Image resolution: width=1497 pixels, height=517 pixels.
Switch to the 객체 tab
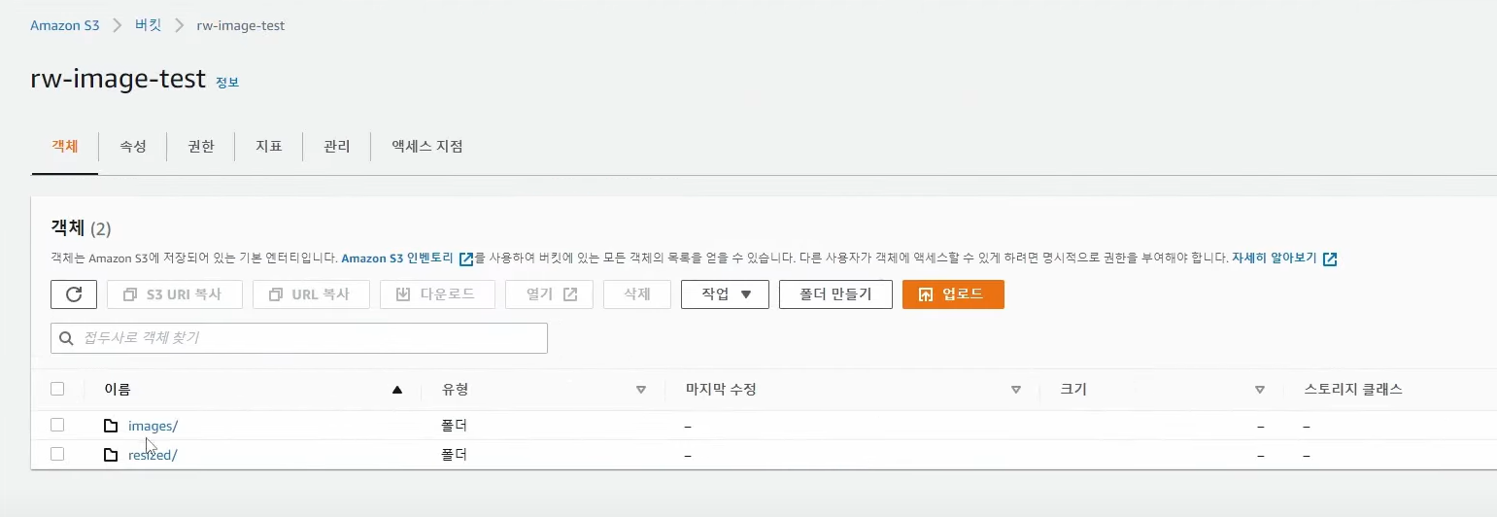[x=65, y=147]
